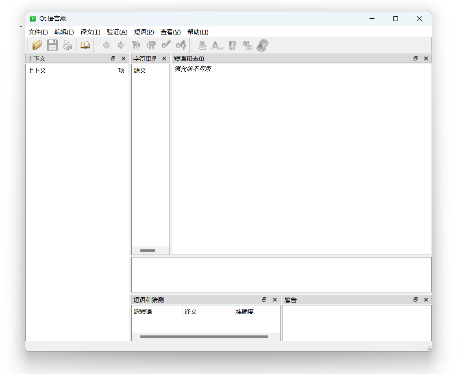Maximize the Qt 语言家 window
The image size is (459, 374).
[396, 19]
